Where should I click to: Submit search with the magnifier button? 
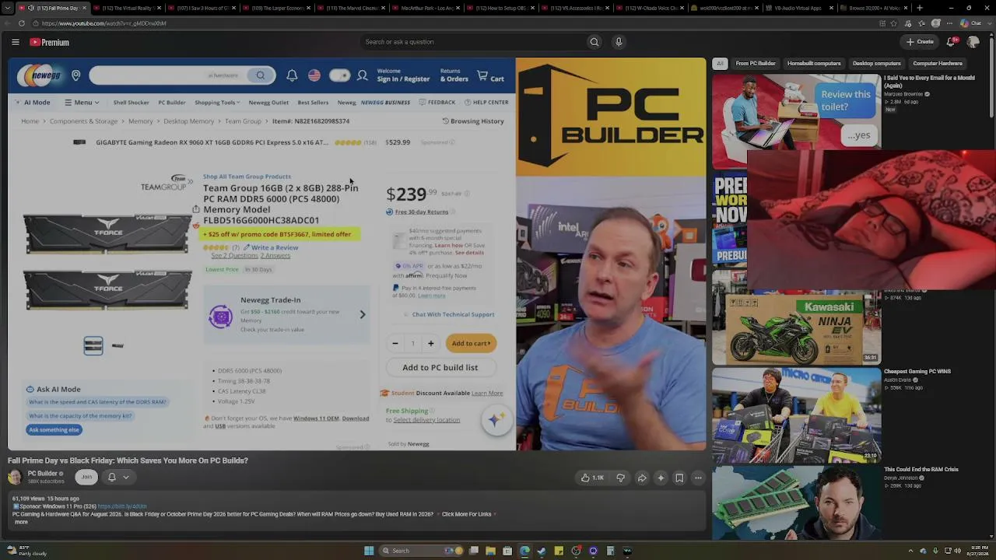click(594, 42)
